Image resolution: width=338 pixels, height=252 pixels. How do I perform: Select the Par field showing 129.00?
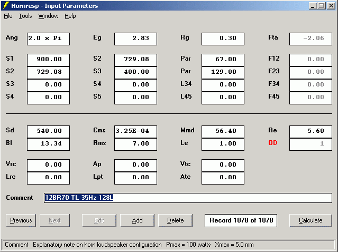223,73
